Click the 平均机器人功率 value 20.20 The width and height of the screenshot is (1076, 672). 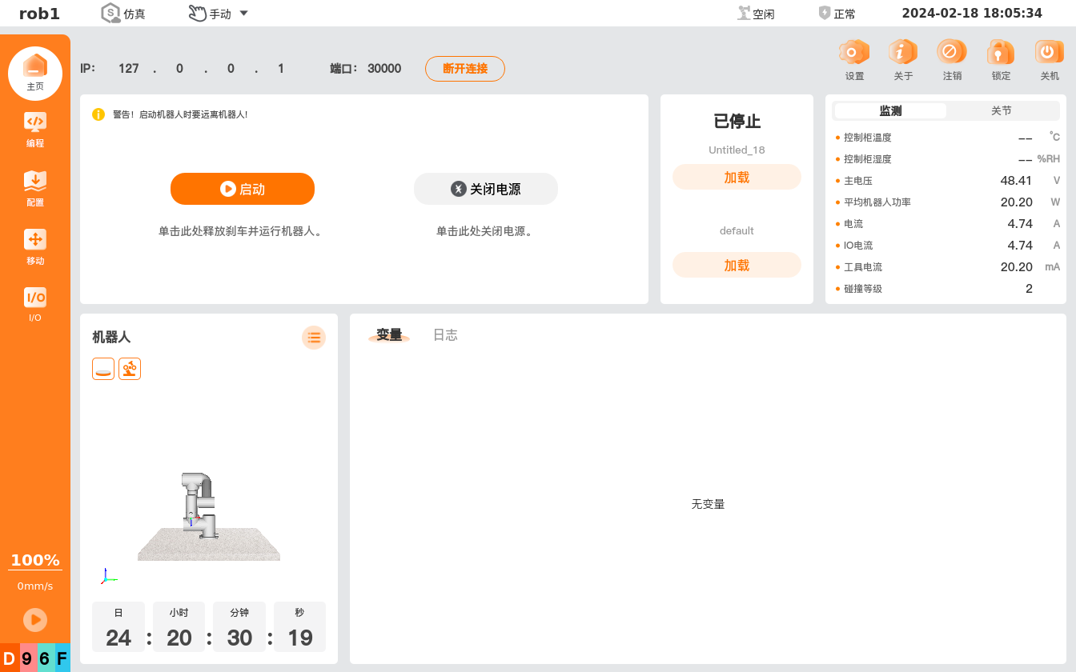point(1016,202)
